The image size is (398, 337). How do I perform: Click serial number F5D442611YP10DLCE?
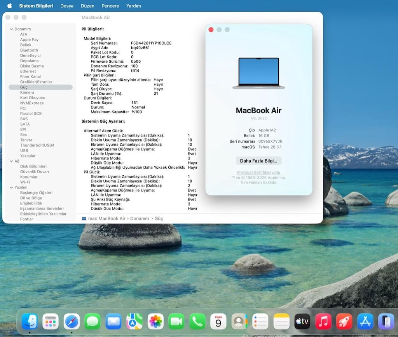click(x=151, y=43)
